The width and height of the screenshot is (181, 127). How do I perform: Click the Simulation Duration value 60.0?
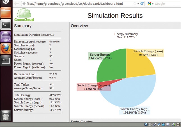tap(52, 35)
